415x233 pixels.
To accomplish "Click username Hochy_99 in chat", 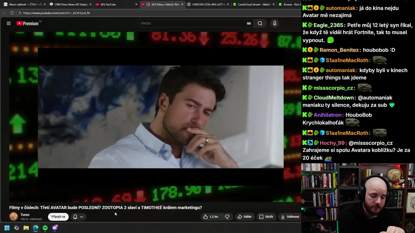I will click(332, 143).
